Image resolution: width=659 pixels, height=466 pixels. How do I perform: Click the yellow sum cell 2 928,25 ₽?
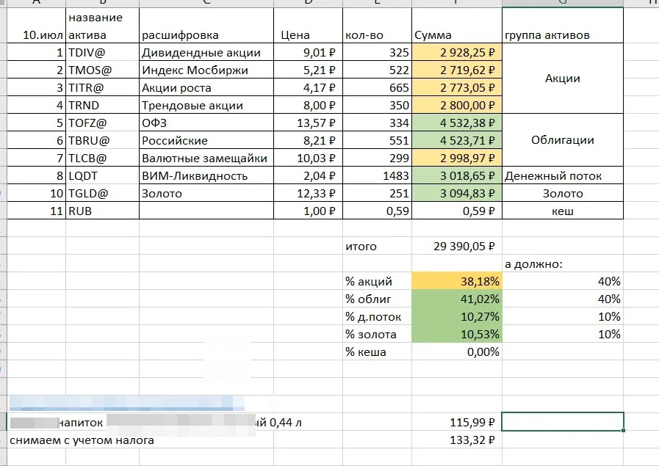pyautogui.click(x=457, y=52)
